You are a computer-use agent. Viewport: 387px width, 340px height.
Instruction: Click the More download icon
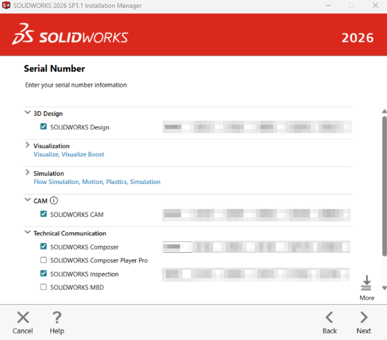[x=366, y=283]
